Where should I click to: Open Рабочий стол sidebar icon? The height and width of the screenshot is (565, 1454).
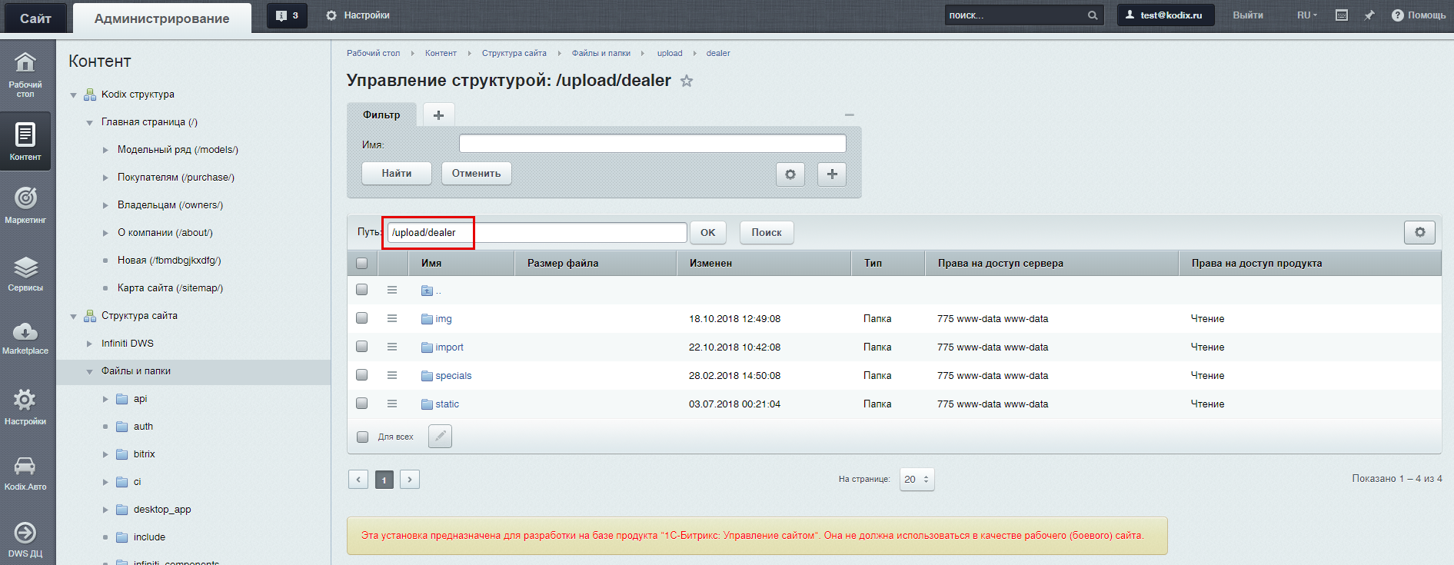pyautogui.click(x=25, y=74)
